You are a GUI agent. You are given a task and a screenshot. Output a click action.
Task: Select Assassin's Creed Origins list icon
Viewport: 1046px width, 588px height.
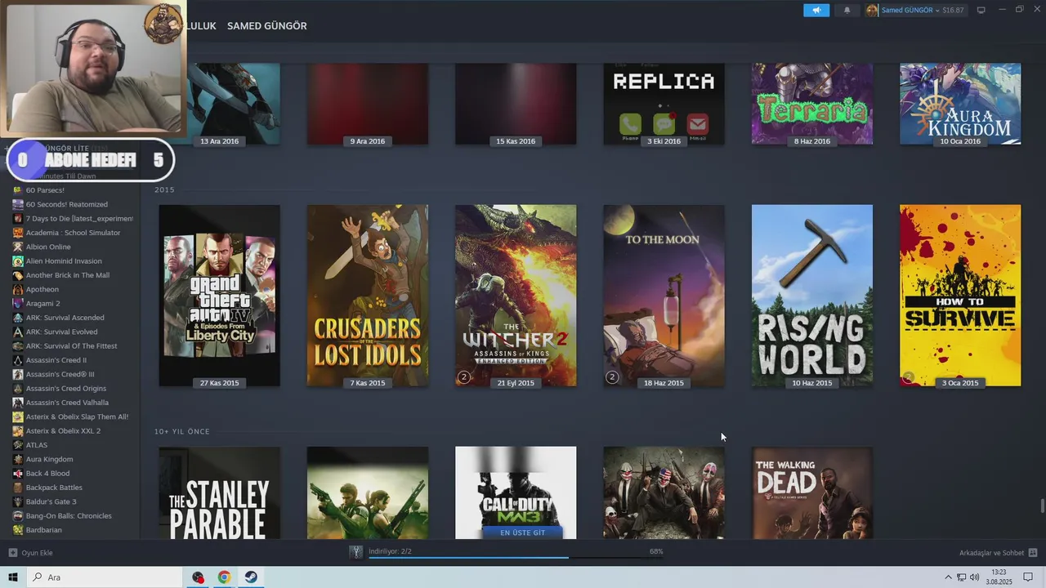coord(18,388)
